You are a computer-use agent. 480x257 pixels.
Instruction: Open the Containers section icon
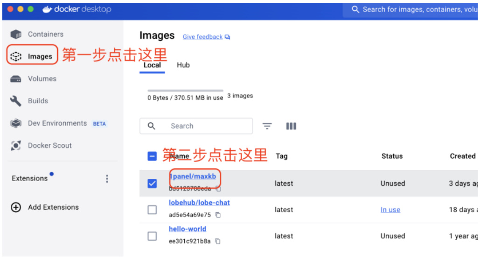tap(16, 34)
